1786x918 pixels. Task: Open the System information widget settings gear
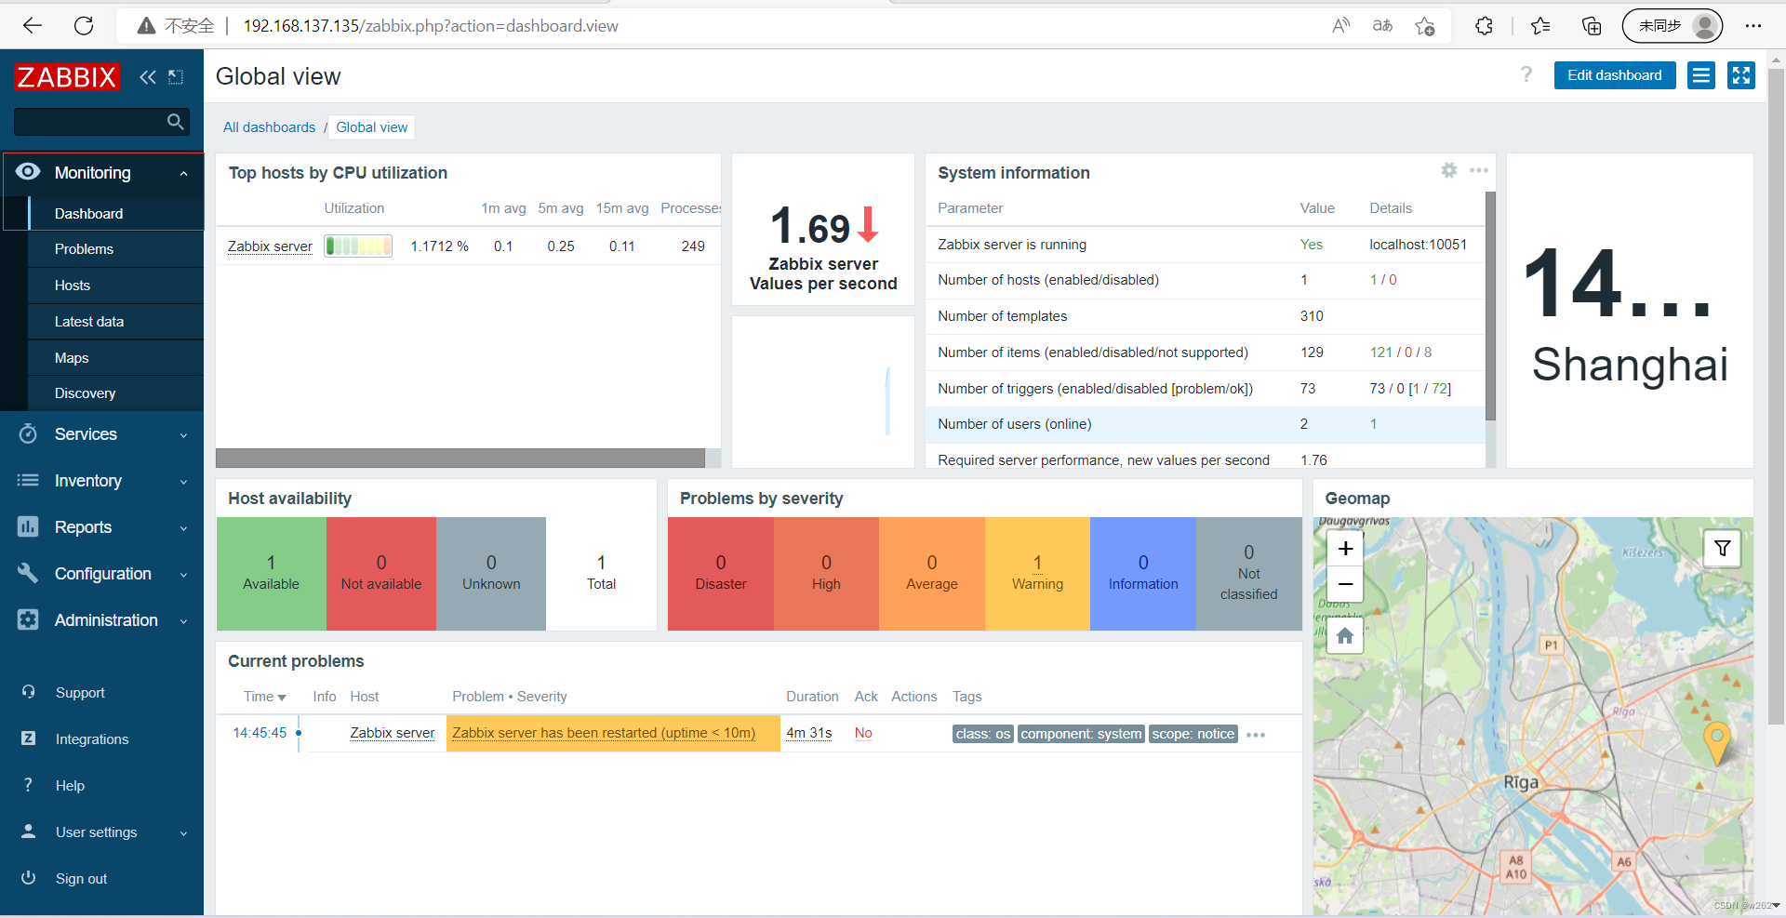click(1448, 170)
